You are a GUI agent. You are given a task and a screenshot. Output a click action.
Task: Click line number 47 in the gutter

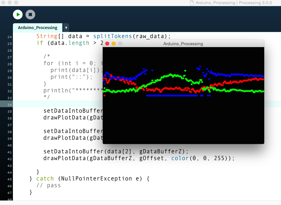coord(10,193)
